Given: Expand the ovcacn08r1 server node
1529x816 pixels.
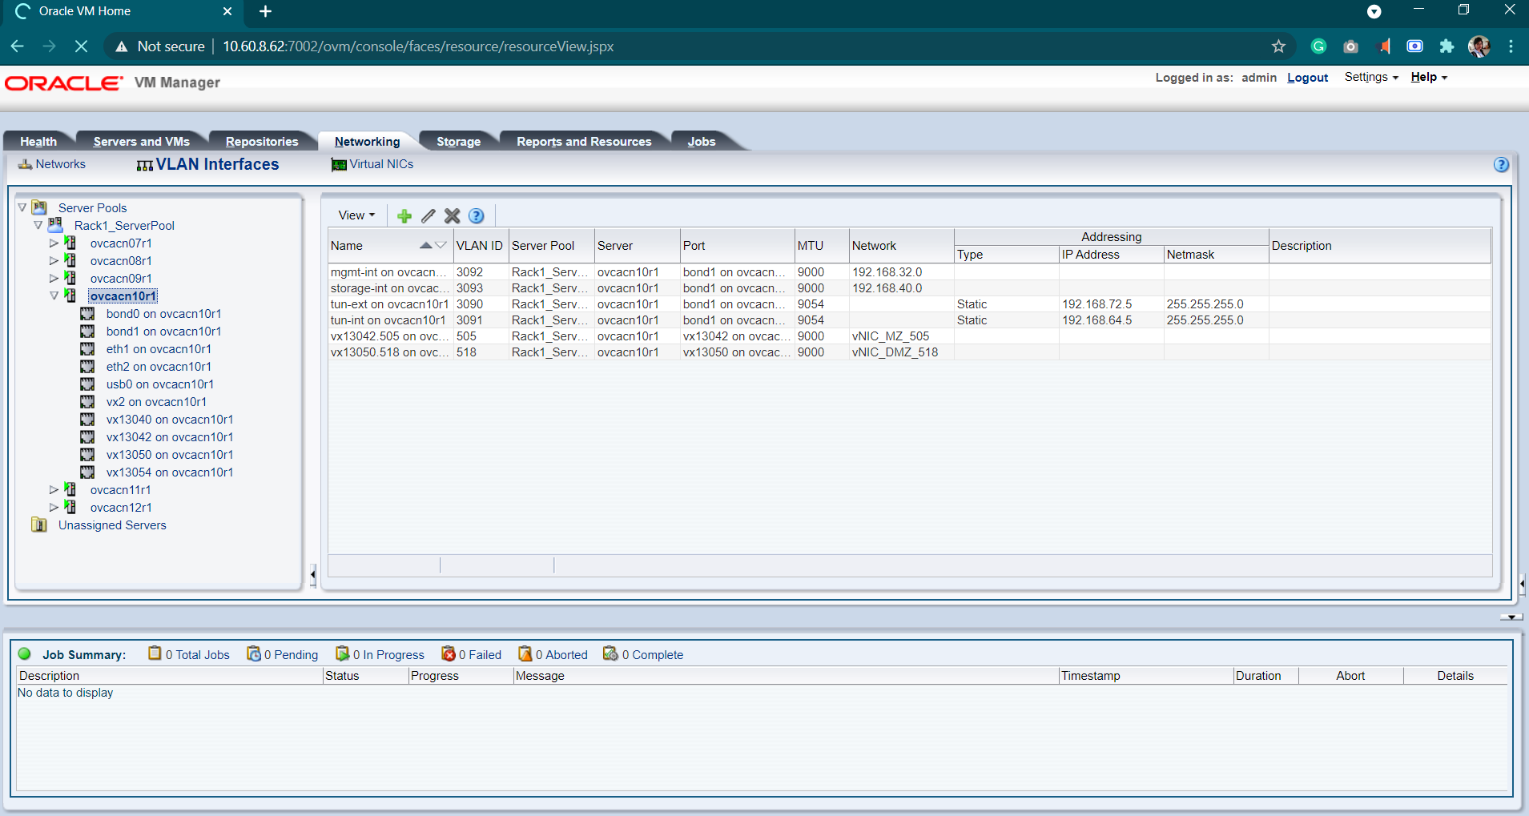Looking at the screenshot, I should point(54,260).
